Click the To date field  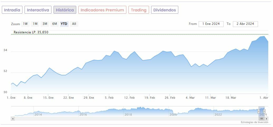245,24
